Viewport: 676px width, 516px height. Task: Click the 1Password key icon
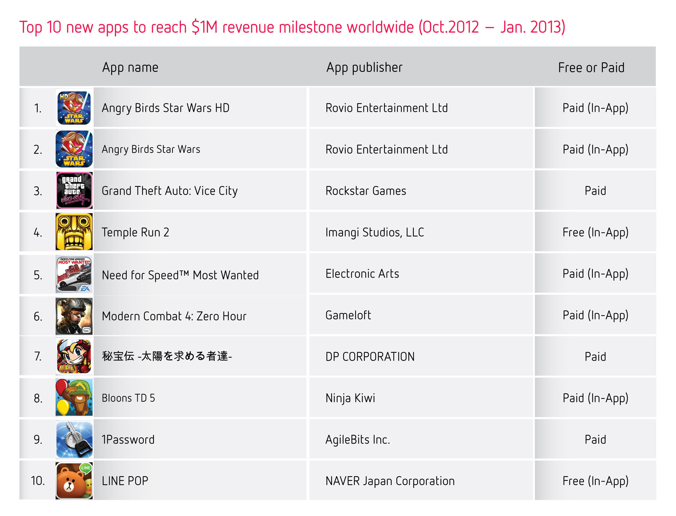[74, 439]
